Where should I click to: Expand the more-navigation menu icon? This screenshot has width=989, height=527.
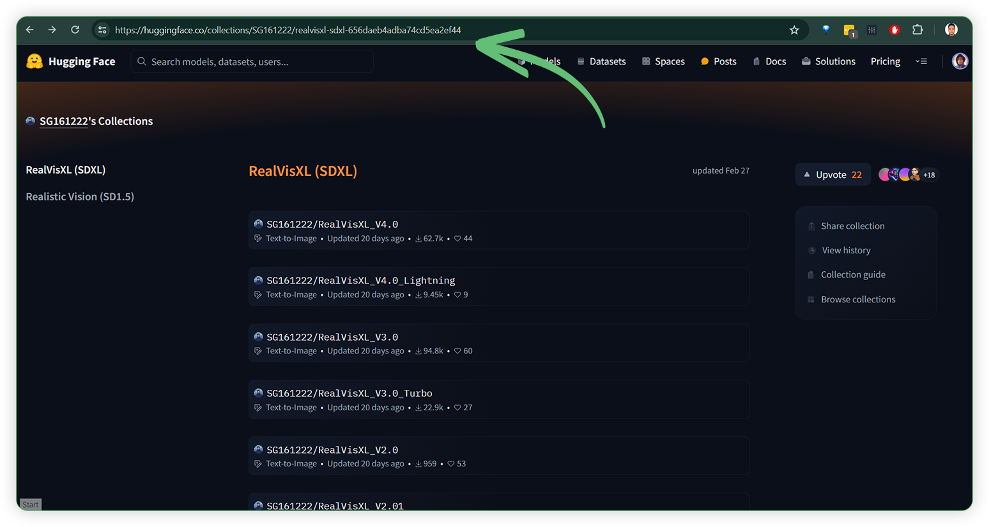pyautogui.click(x=921, y=61)
